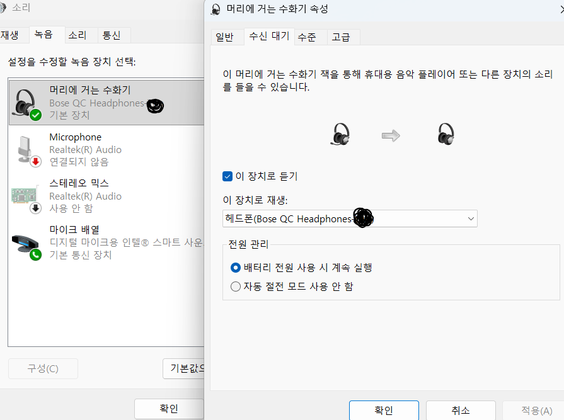Select 배터리 전원 사용 시 계속 실행 option
This screenshot has width=564, height=420.
[236, 268]
